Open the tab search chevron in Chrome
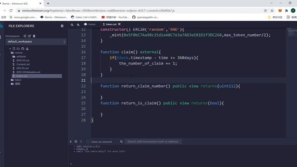Image resolution: width=297 pixels, height=167 pixels. [271, 3]
